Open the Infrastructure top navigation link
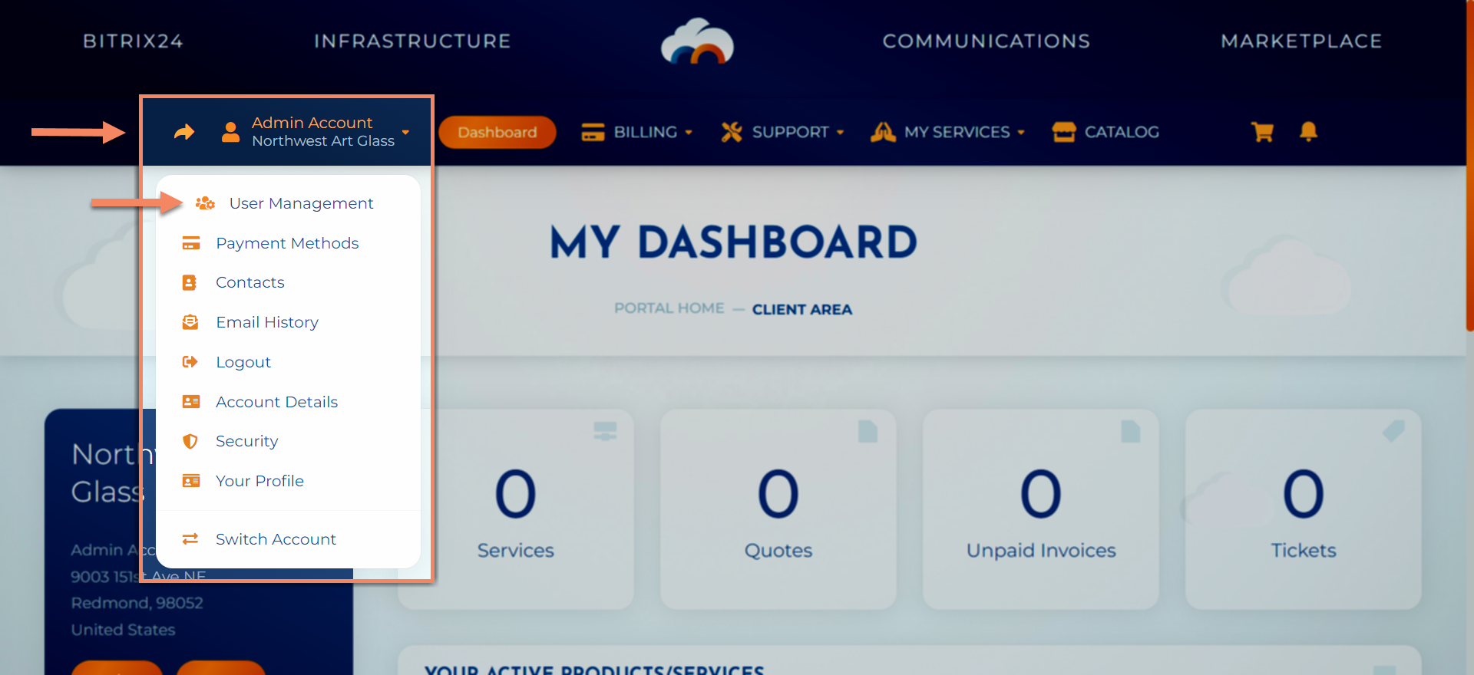 pos(412,41)
